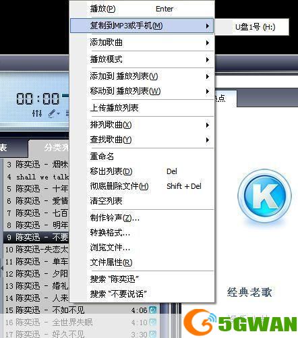
Task: Expand the 添加歌曲 submenu
Action: (x=142, y=43)
